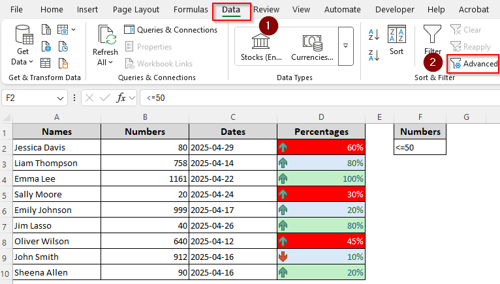Open the Data ribbon tab

coord(231,10)
